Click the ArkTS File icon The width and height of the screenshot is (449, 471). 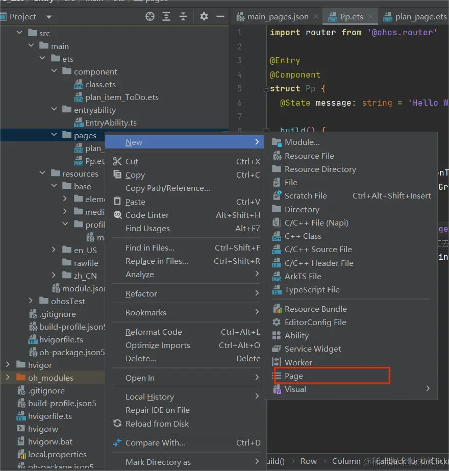tap(277, 277)
